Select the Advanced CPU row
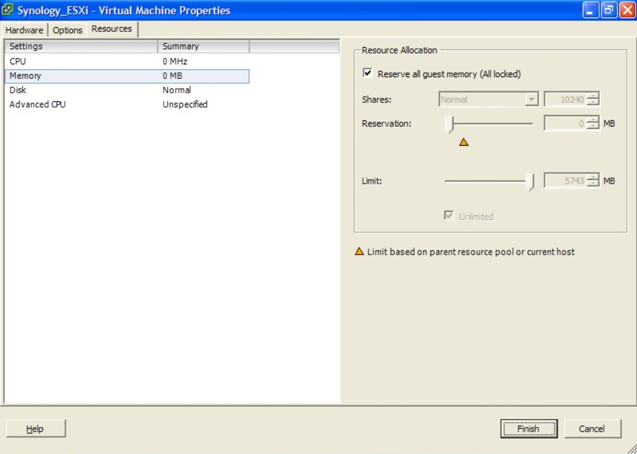Image resolution: width=637 pixels, height=454 pixels. pos(127,104)
